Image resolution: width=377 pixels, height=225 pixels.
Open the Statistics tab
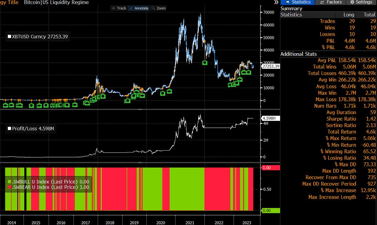point(297,2)
